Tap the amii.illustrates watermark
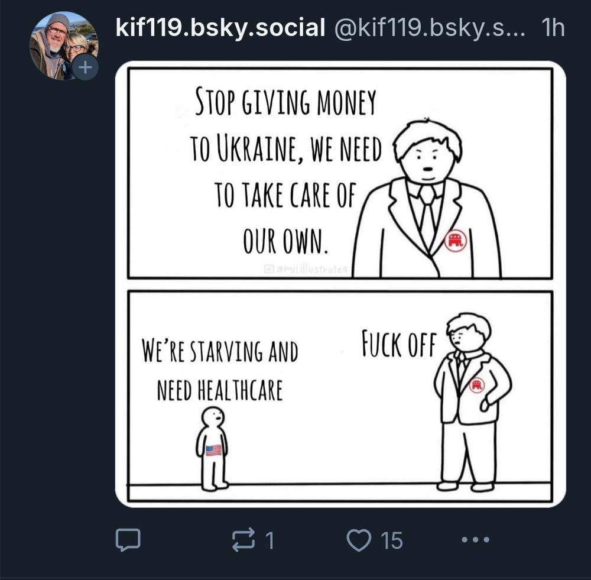The height and width of the screenshot is (580, 591). pyautogui.click(x=306, y=269)
